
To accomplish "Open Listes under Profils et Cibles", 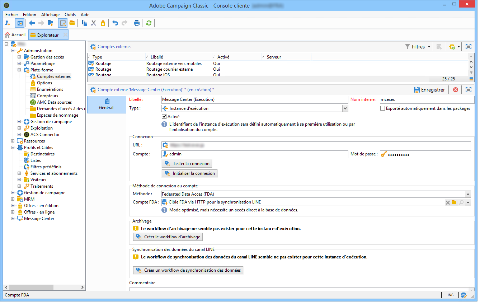I will coord(36,160).
